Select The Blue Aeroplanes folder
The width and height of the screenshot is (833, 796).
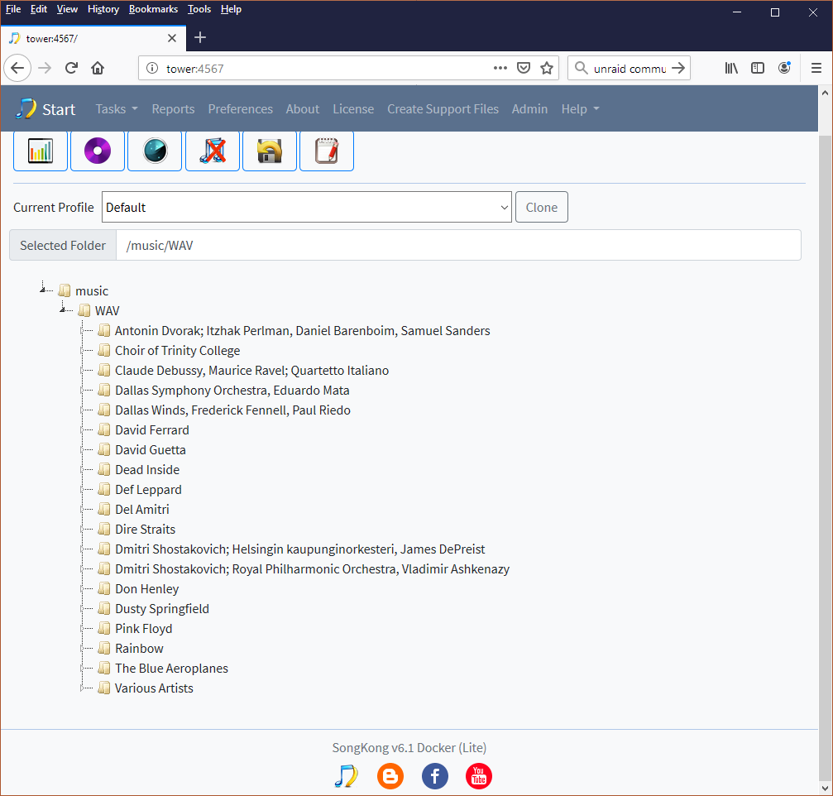pos(171,669)
